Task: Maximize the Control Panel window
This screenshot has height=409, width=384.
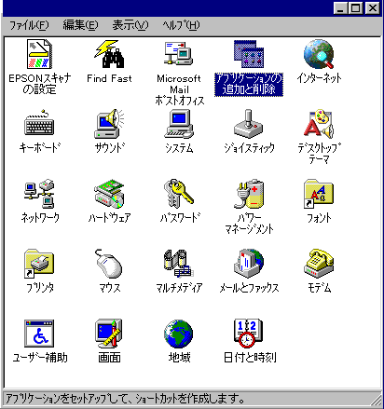Action: (x=356, y=7)
